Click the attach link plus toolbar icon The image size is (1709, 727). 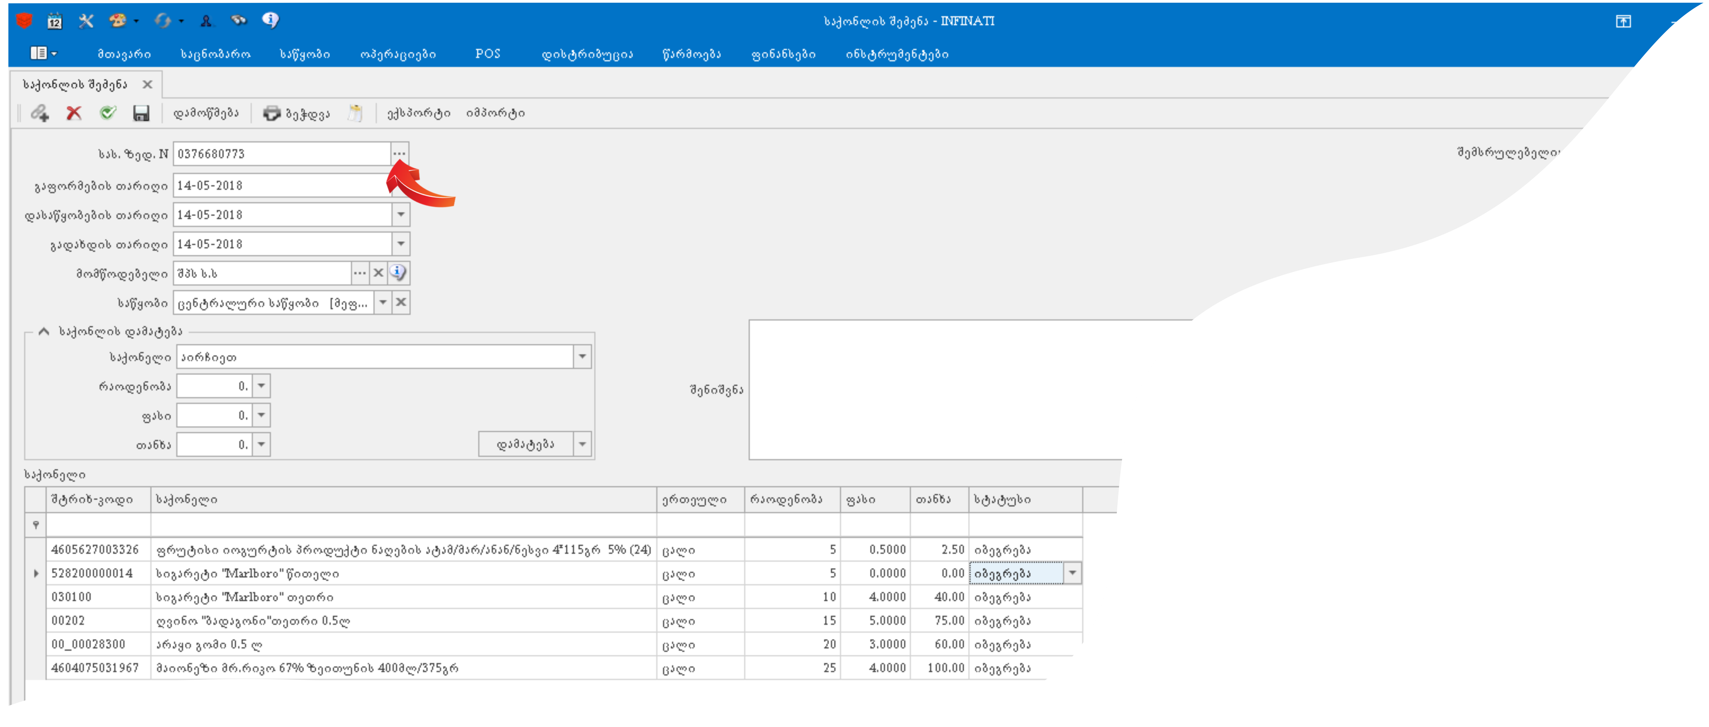(x=40, y=113)
